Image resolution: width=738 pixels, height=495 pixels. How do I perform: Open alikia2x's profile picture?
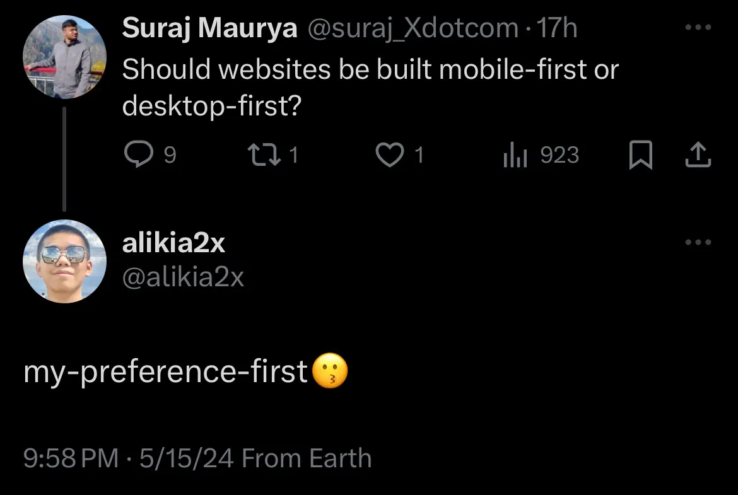click(64, 261)
